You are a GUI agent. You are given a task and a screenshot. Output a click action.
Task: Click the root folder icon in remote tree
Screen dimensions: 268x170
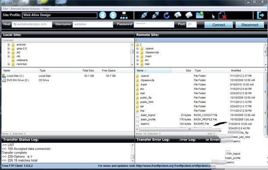click(138, 45)
